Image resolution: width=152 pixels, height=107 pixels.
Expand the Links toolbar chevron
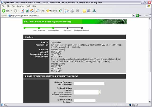click(x=150, y=15)
